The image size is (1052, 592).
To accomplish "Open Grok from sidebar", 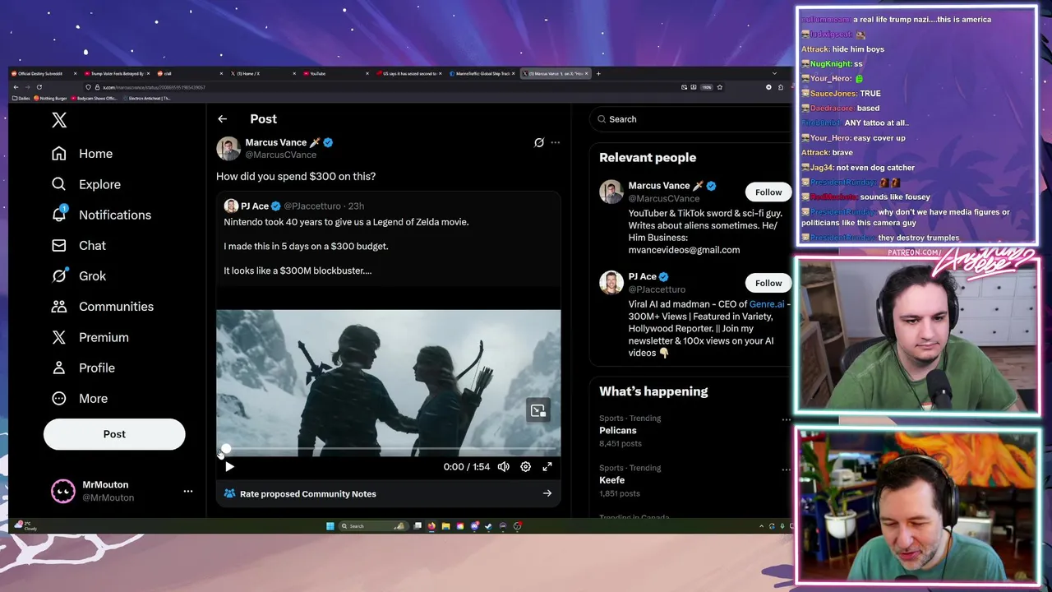I will pyautogui.click(x=79, y=275).
